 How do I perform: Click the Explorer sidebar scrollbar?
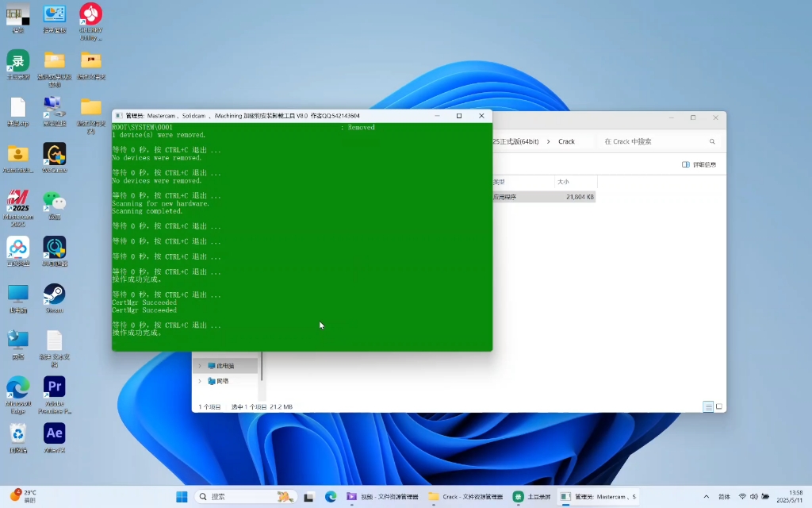click(x=262, y=366)
